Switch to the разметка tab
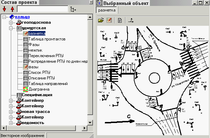This screenshot has width=210, height=138. [107, 10]
